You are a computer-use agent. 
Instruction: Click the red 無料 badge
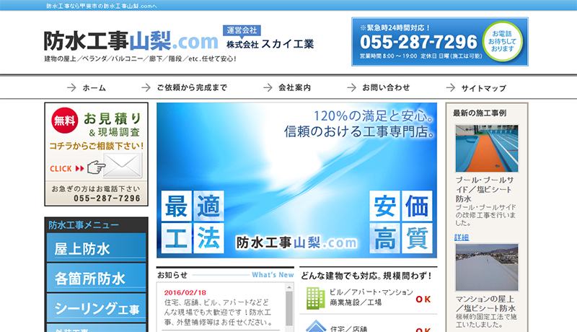pyautogui.click(x=65, y=121)
